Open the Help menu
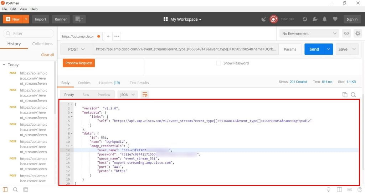Screen dimensions: 365x193 [x=34, y=9]
